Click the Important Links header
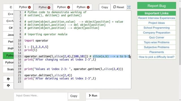 point(156,13)
